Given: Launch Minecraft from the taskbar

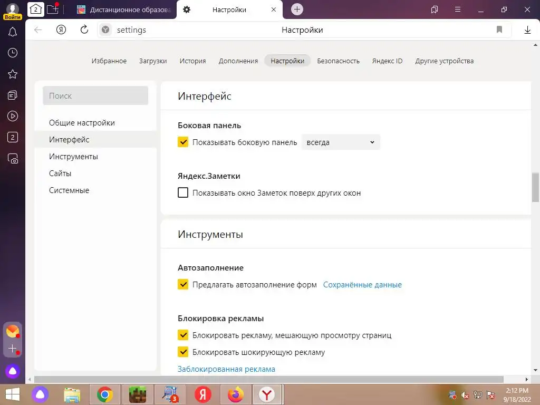Looking at the screenshot, I should [138, 394].
